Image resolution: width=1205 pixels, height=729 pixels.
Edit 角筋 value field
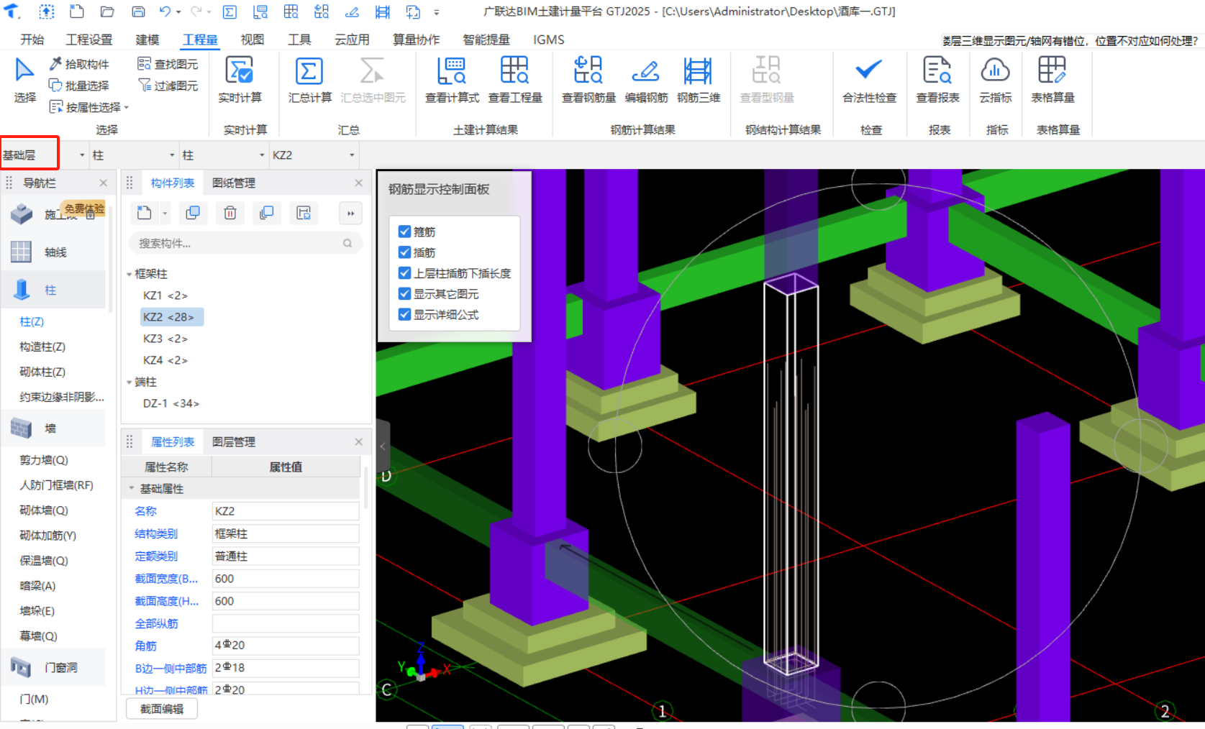point(286,646)
